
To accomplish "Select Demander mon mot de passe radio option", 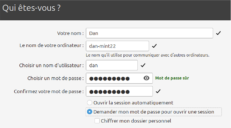I will (x=90, y=112).
